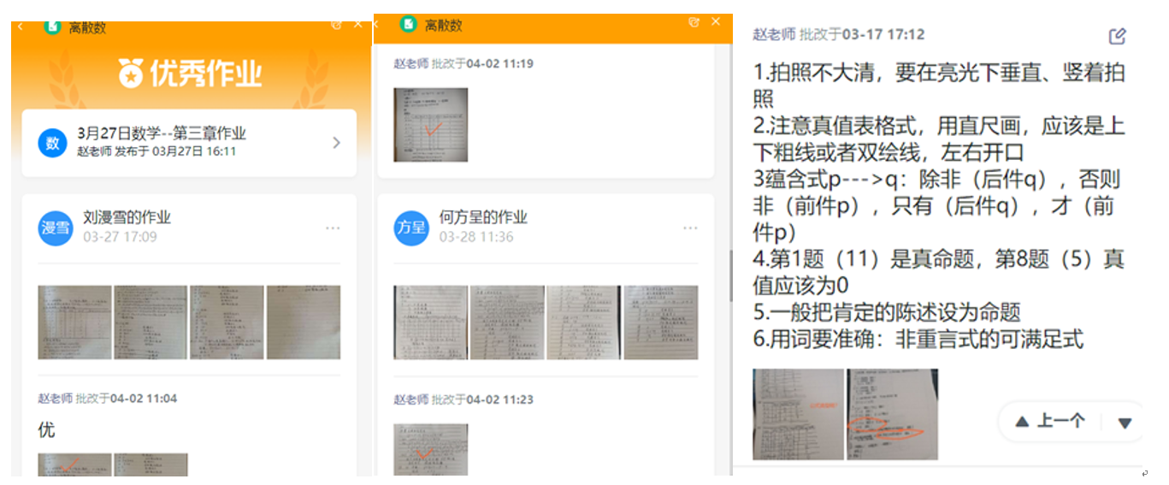Viewport: 1169px width, 485px height.
Task: Click the share icon in middle panel header
Action: click(x=694, y=22)
